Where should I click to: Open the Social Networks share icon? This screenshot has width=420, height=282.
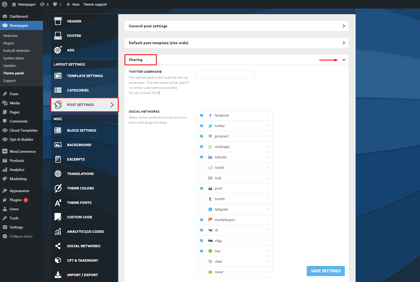pyautogui.click(x=58, y=246)
